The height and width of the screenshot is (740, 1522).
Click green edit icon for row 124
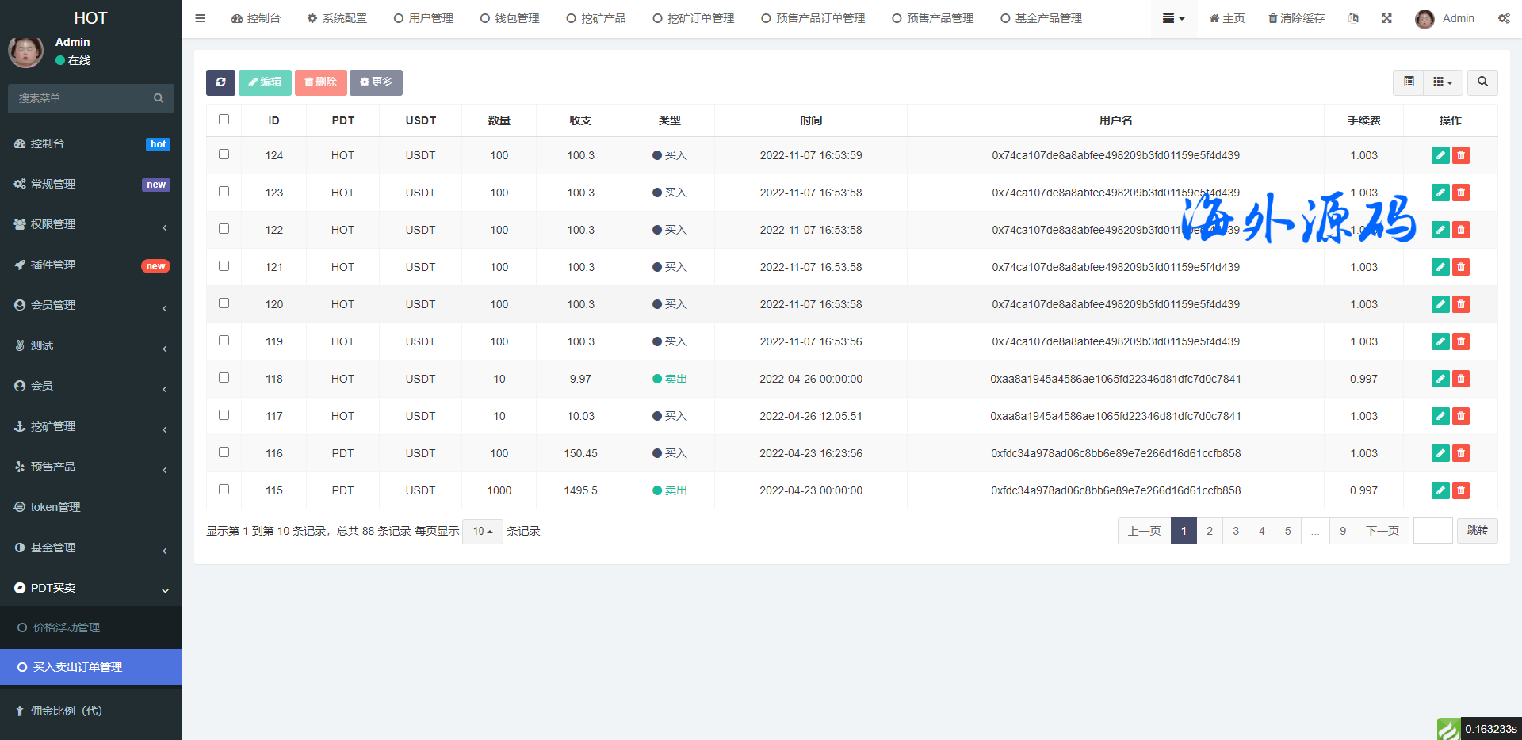[1440, 155]
